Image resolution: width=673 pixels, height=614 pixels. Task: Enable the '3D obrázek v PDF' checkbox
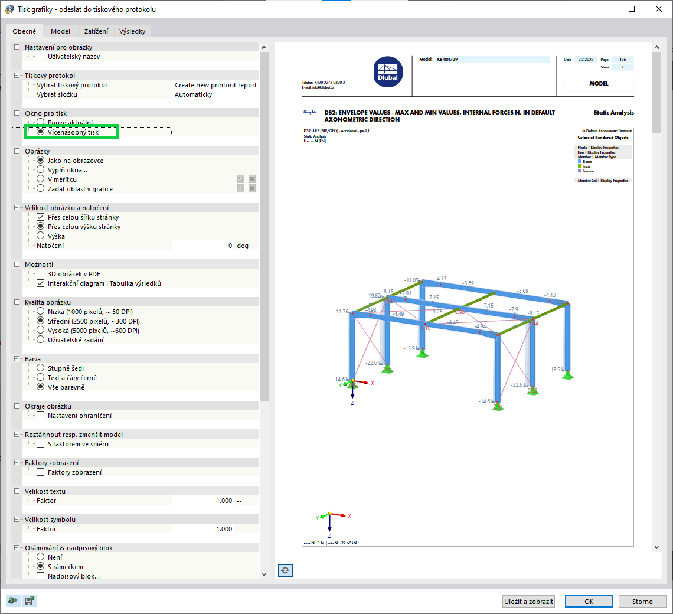click(x=40, y=273)
